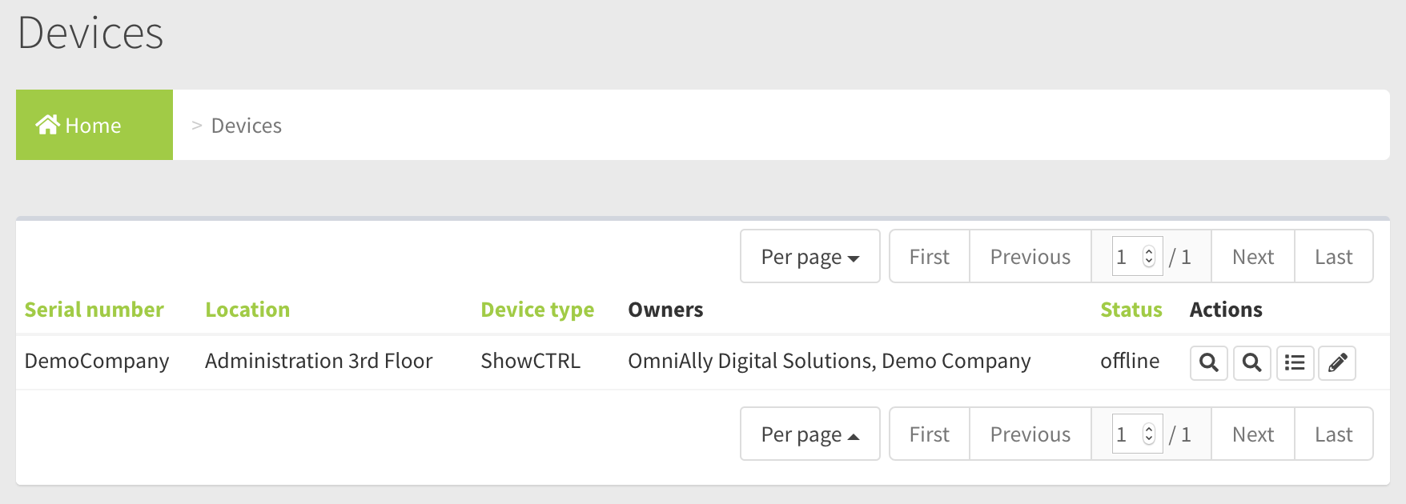
Task: Sort table by Serial number
Action: point(94,310)
